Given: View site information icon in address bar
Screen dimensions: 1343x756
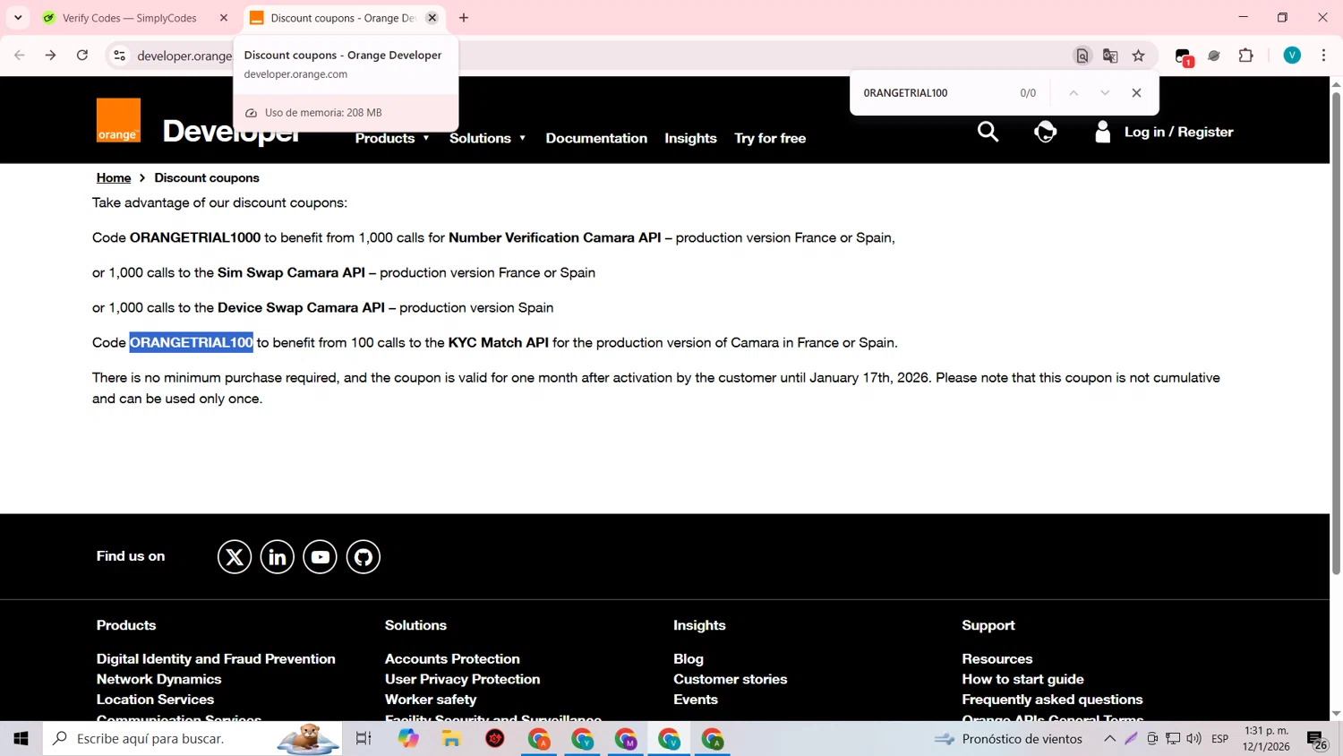Looking at the screenshot, I should pyautogui.click(x=119, y=56).
